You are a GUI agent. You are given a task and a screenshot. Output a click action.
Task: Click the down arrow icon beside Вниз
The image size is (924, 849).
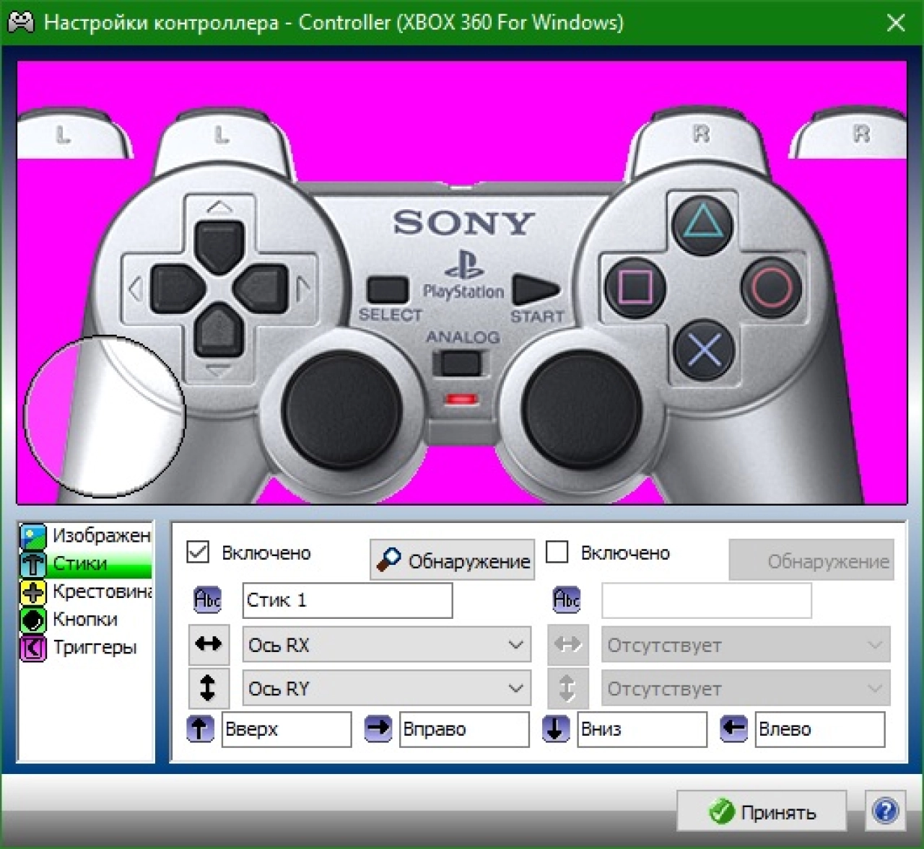(x=556, y=729)
